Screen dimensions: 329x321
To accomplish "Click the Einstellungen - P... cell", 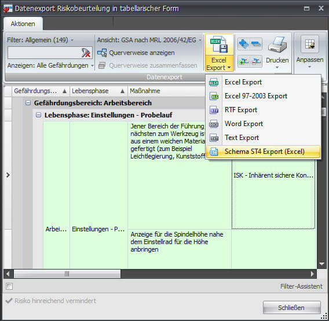I will (98, 229).
